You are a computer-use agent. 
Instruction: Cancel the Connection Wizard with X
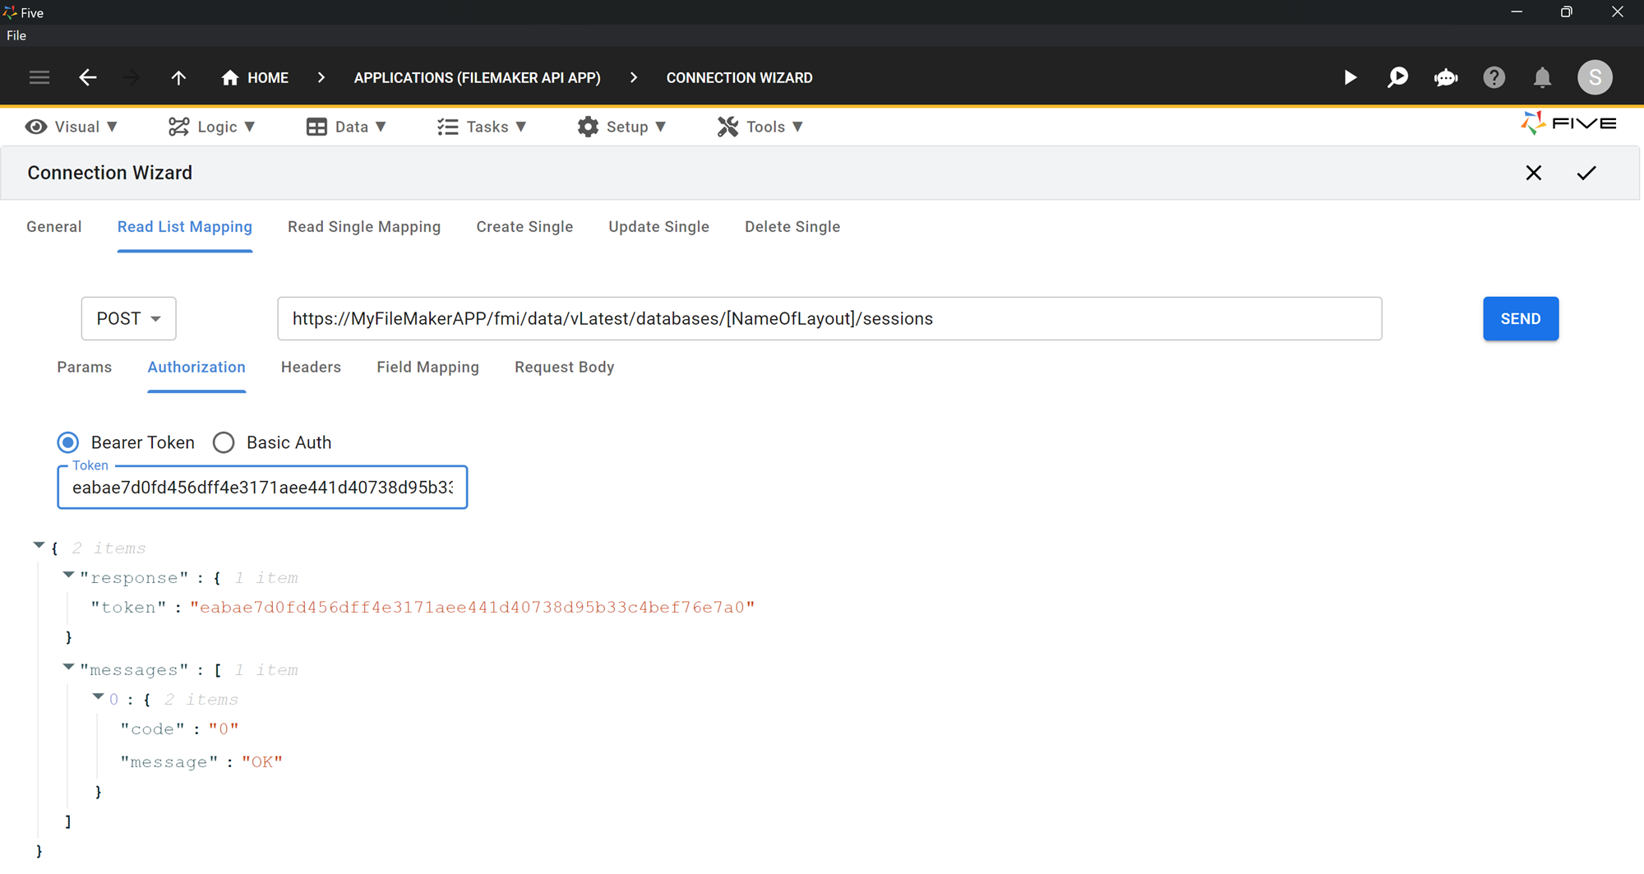pyautogui.click(x=1534, y=173)
